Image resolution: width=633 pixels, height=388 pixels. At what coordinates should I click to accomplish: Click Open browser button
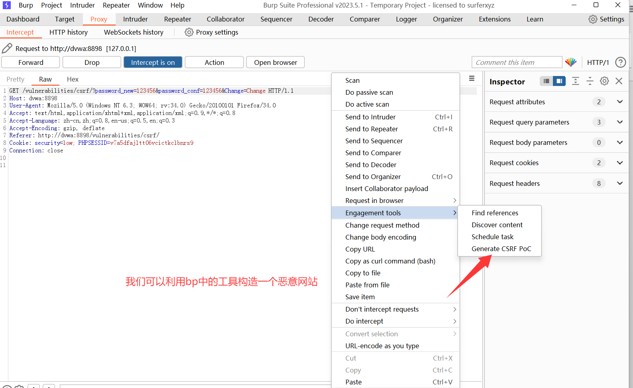point(276,62)
